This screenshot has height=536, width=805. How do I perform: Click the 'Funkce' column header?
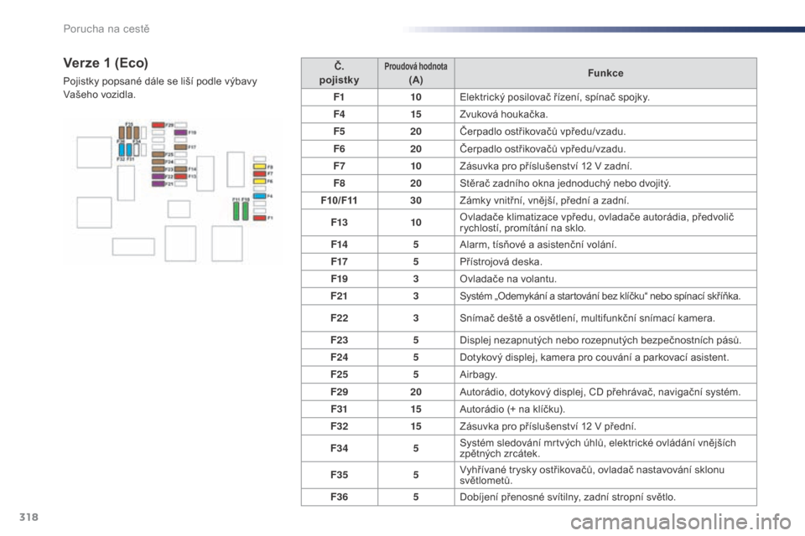click(x=605, y=73)
